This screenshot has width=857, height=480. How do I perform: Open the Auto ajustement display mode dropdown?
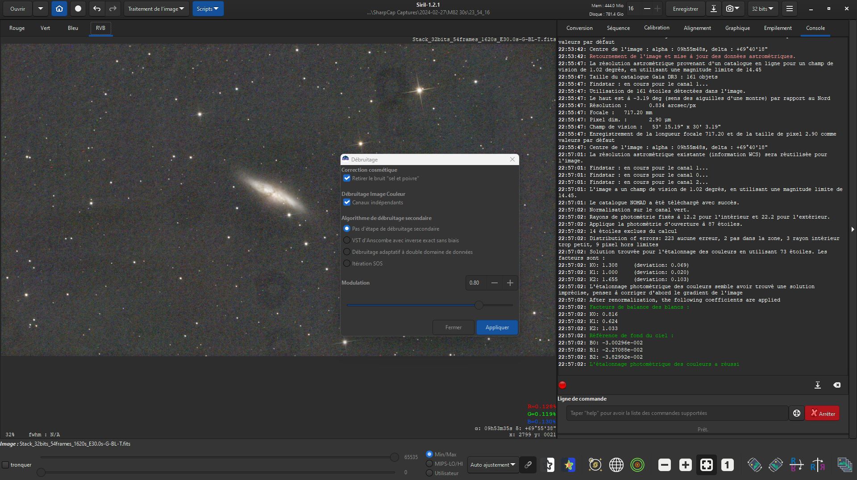492,465
